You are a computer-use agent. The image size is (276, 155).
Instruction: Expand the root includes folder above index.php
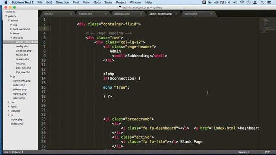point(9,111)
